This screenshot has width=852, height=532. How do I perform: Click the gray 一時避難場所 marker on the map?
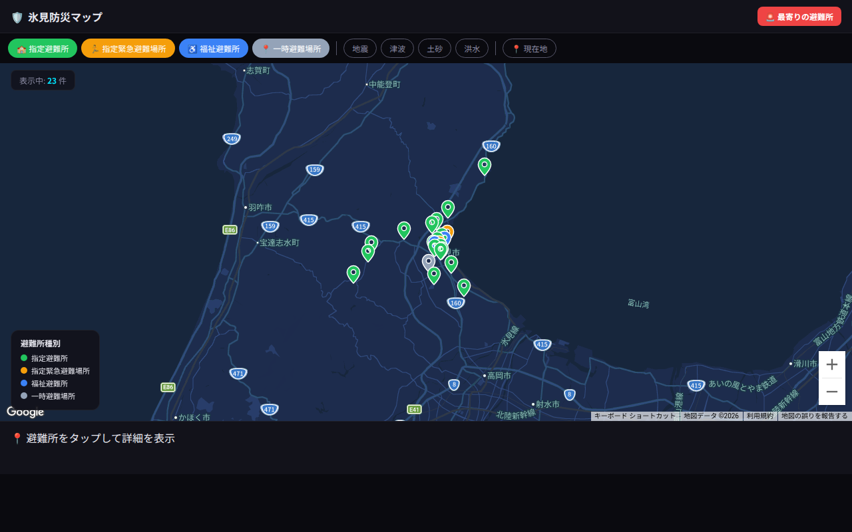(429, 261)
